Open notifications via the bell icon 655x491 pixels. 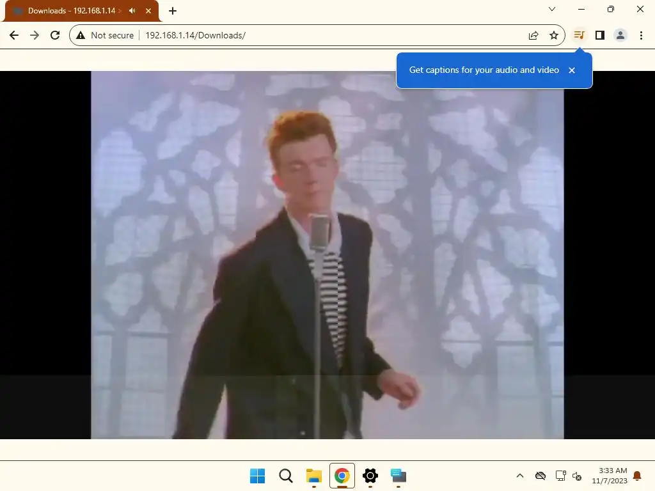pos(637,476)
